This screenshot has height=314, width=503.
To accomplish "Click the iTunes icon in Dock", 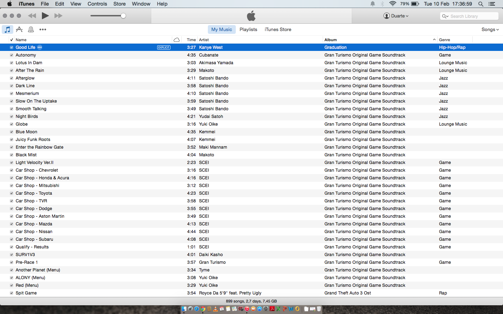I will (247, 309).
